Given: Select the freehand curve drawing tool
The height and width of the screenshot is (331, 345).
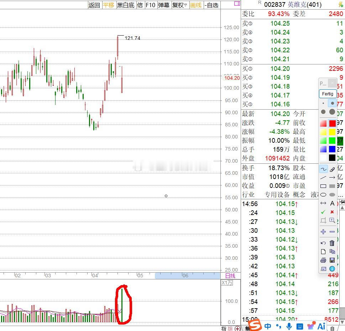Looking at the screenshot, I should click(323, 169).
